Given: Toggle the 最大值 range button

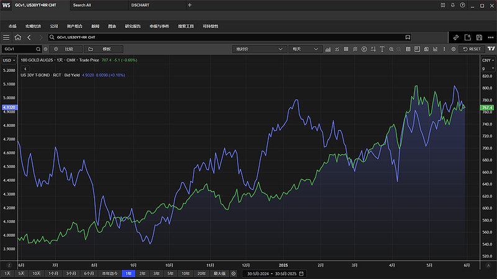Looking at the screenshot, I should 219,273.
